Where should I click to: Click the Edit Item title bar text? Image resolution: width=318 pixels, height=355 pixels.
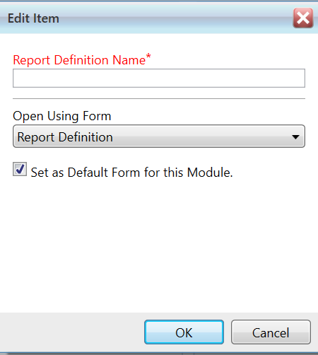(x=33, y=18)
